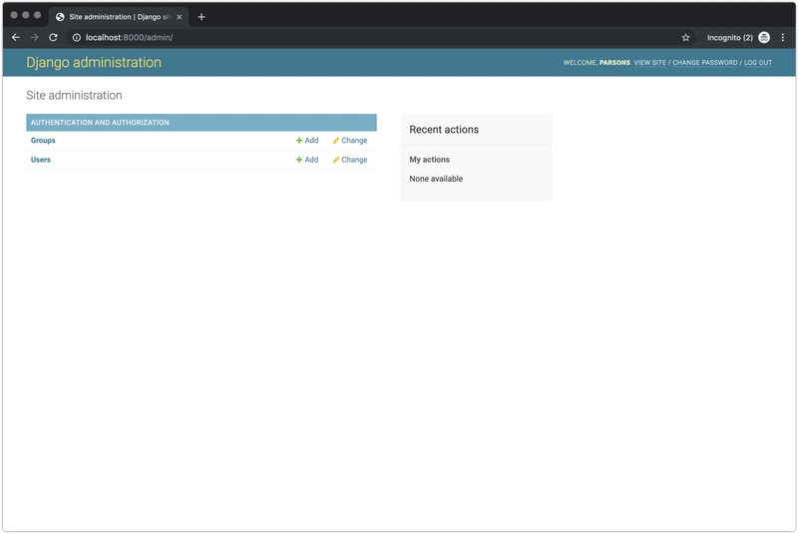Click the Log Out link
Image resolution: width=798 pixels, height=534 pixels.
click(758, 63)
